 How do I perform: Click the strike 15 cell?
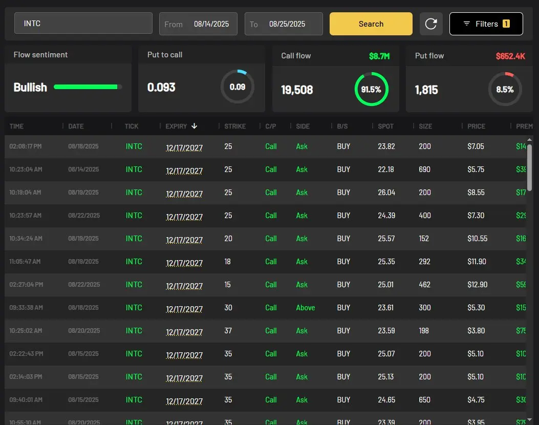(x=228, y=285)
